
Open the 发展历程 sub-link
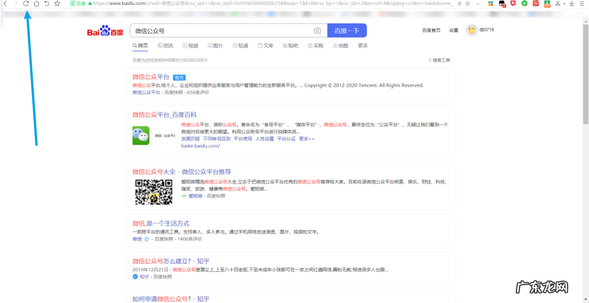point(191,139)
